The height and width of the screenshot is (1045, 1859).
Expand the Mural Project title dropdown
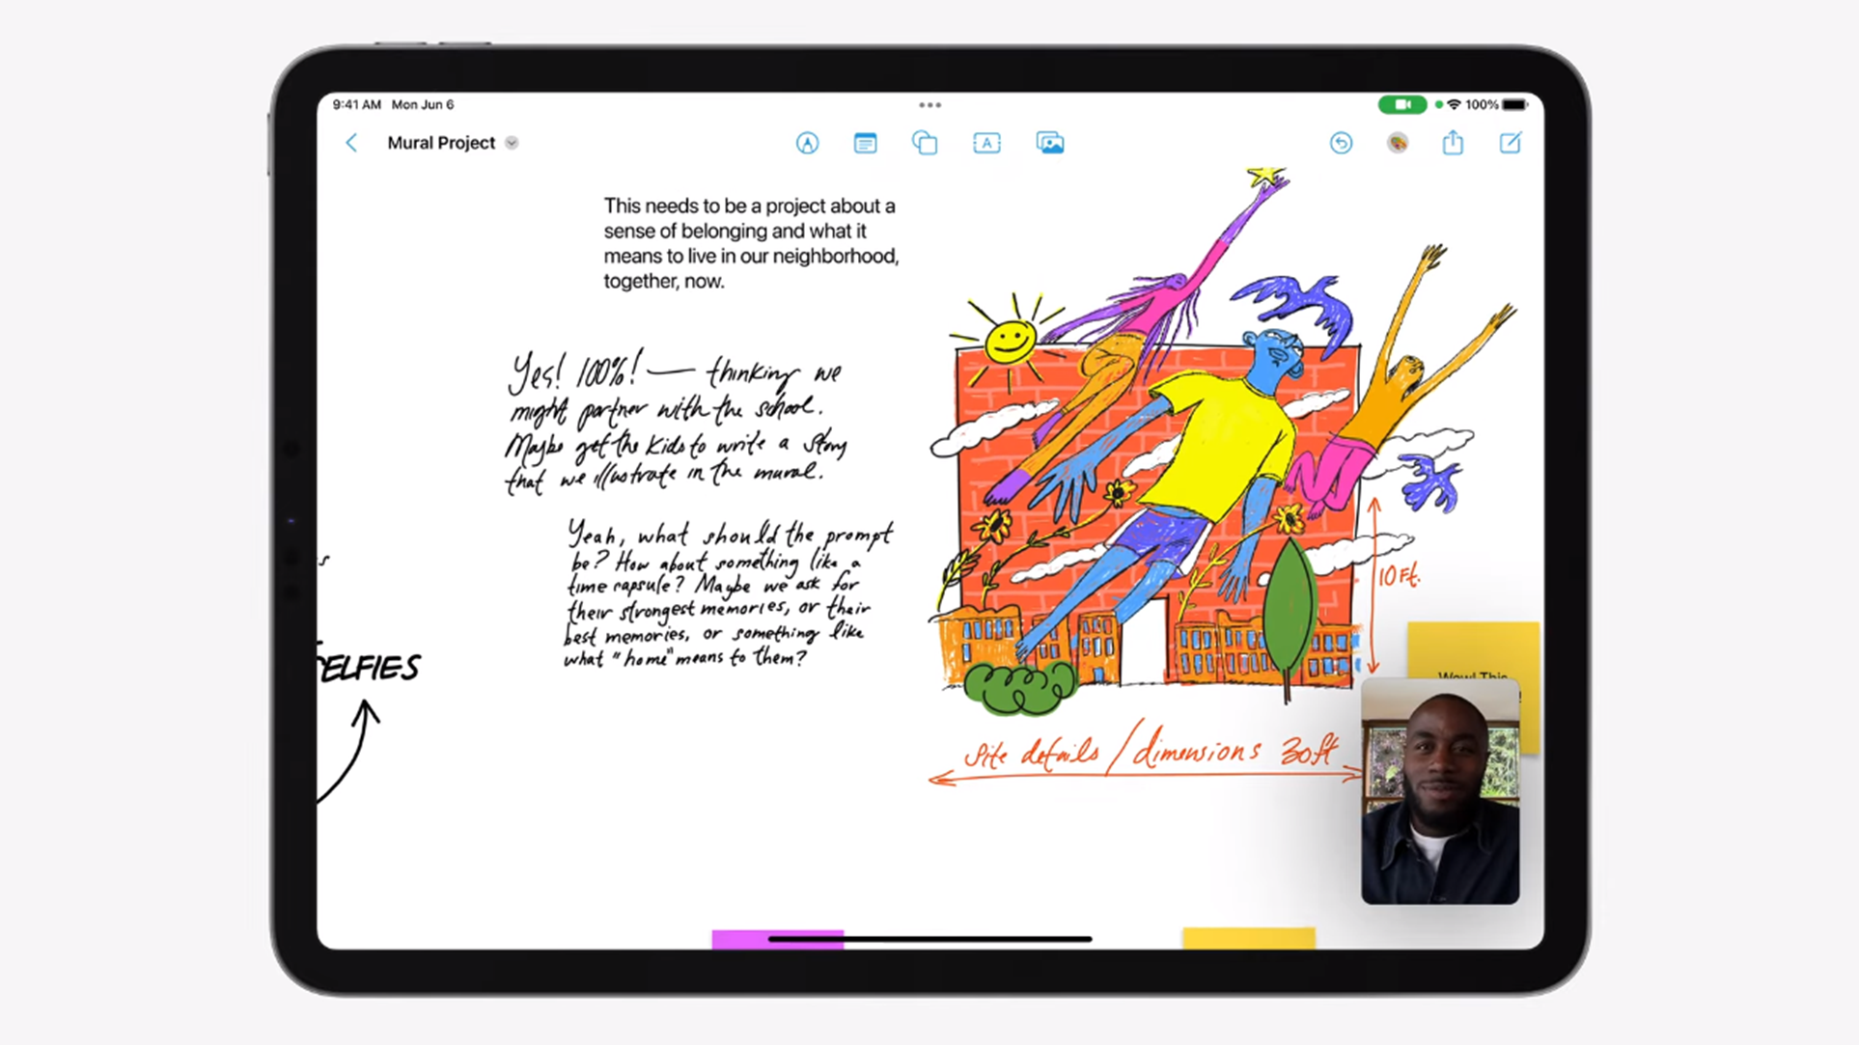click(x=512, y=143)
